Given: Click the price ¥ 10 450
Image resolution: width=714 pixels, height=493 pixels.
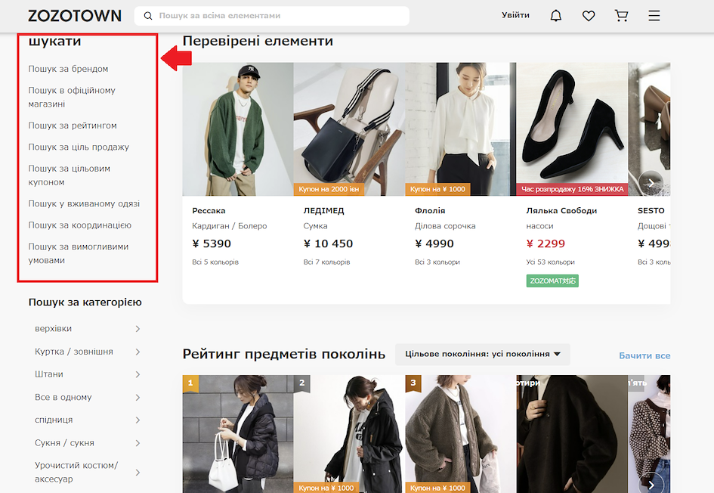Looking at the screenshot, I should [x=328, y=243].
